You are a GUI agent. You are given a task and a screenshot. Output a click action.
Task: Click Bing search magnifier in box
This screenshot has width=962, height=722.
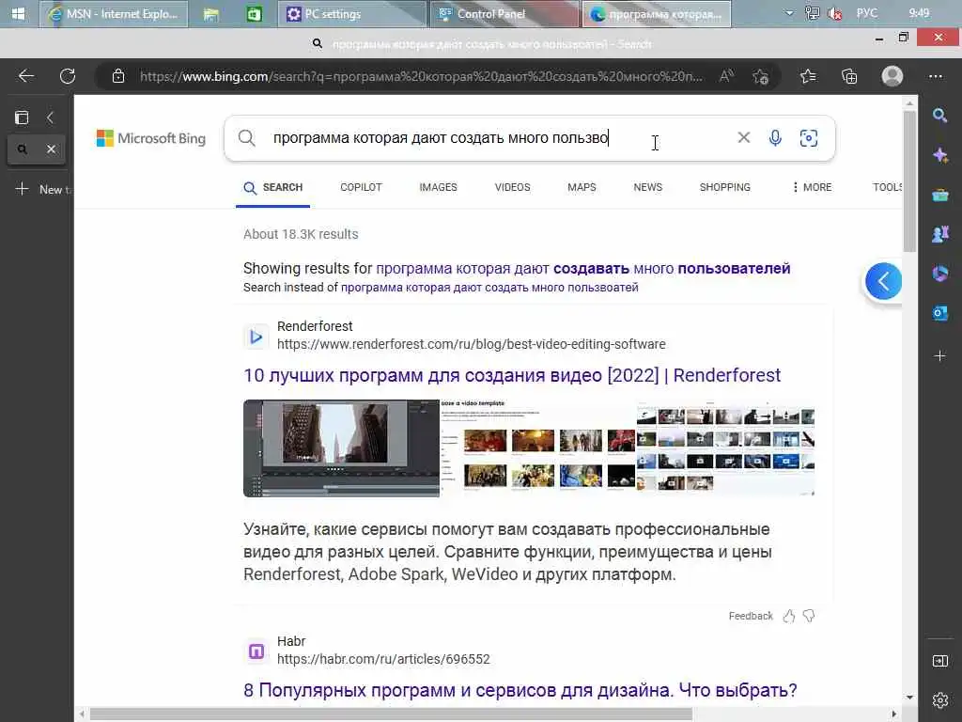pyautogui.click(x=247, y=137)
